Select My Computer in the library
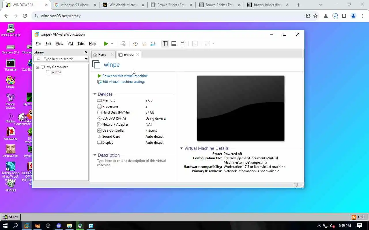This screenshot has height=230, width=369. click(57, 67)
